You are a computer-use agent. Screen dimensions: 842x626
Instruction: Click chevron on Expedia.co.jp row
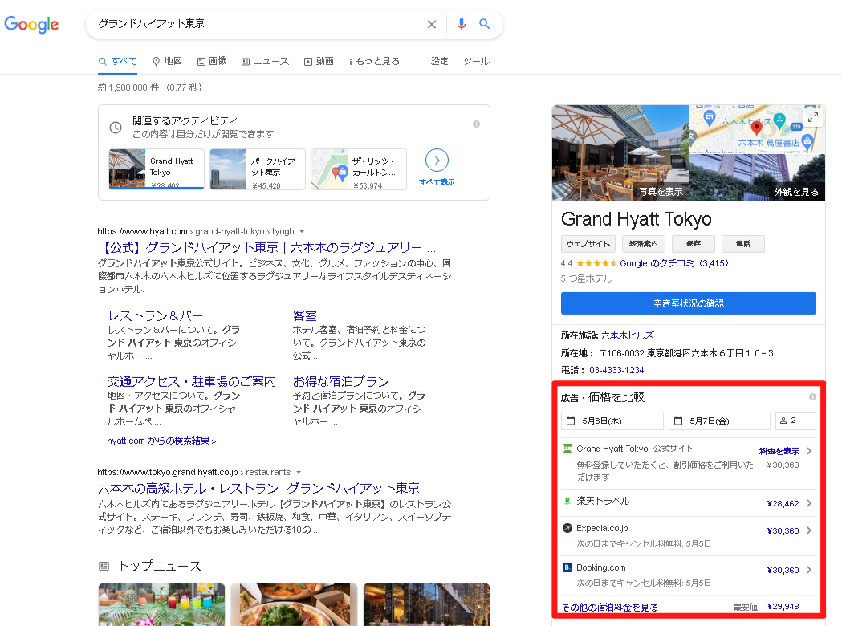[x=809, y=530]
